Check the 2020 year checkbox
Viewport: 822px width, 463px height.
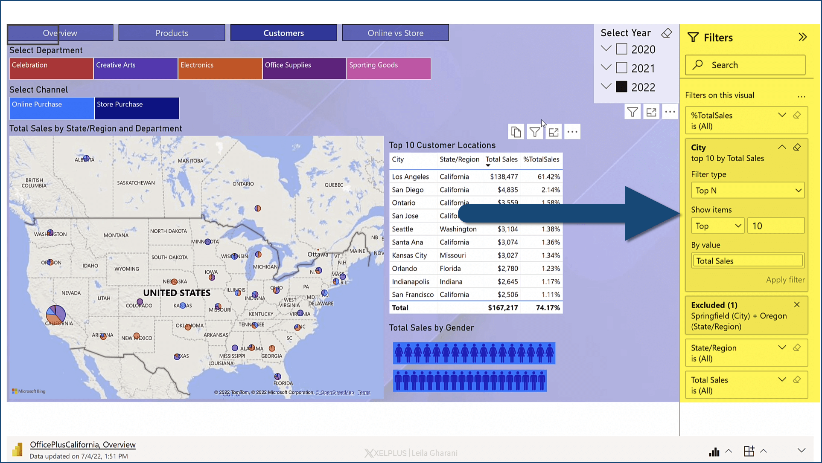622,49
